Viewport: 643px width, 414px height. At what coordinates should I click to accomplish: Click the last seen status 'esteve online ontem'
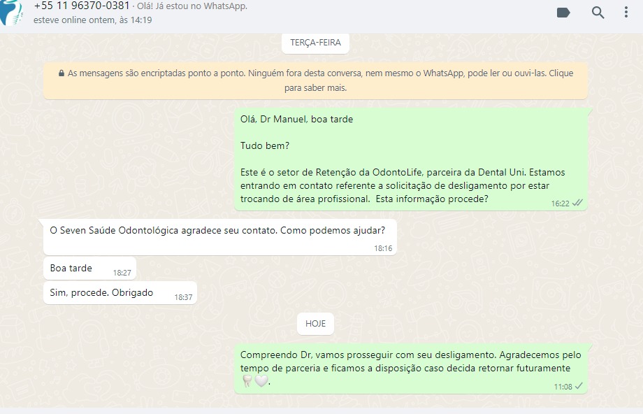tap(93, 20)
